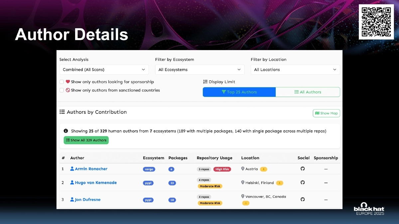
Task: Click Hugo van Kemenade's GitHub icon
Action: 303,183
